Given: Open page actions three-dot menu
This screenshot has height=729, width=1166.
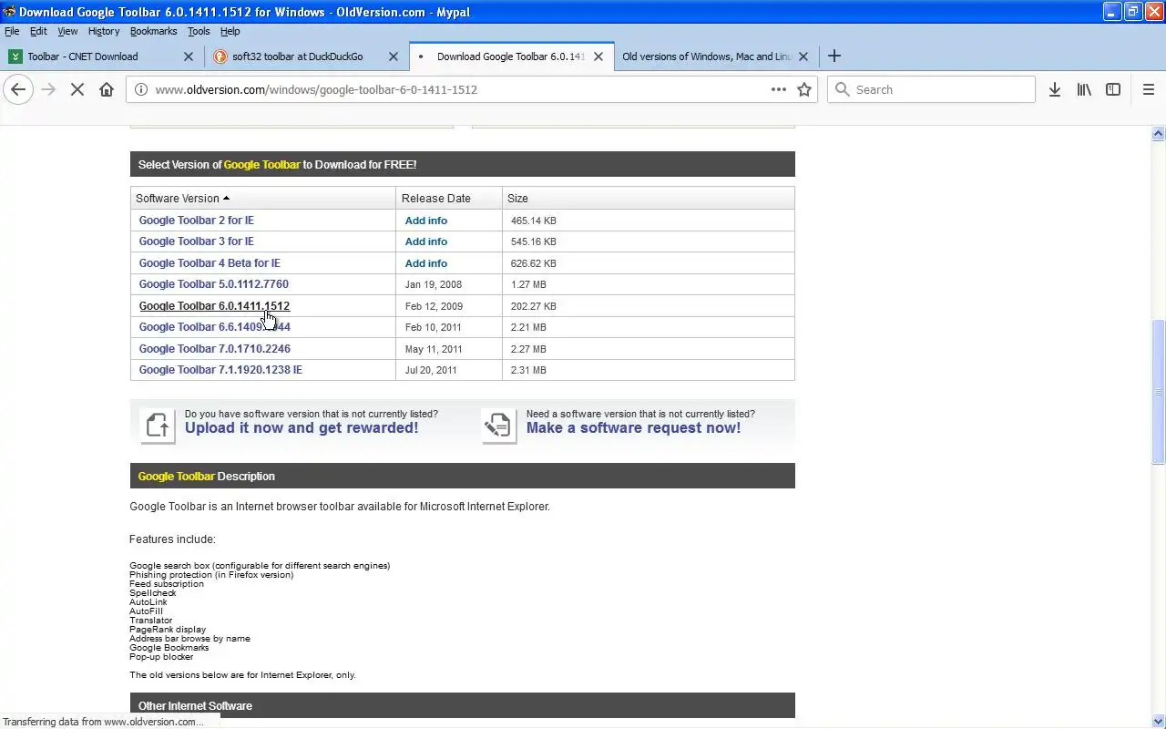Looking at the screenshot, I should (x=778, y=89).
